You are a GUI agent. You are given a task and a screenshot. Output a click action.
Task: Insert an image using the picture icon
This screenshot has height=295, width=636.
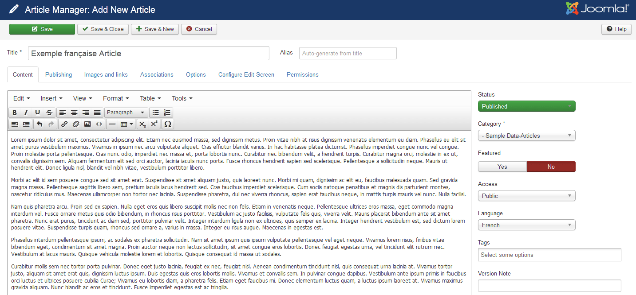[87, 124]
